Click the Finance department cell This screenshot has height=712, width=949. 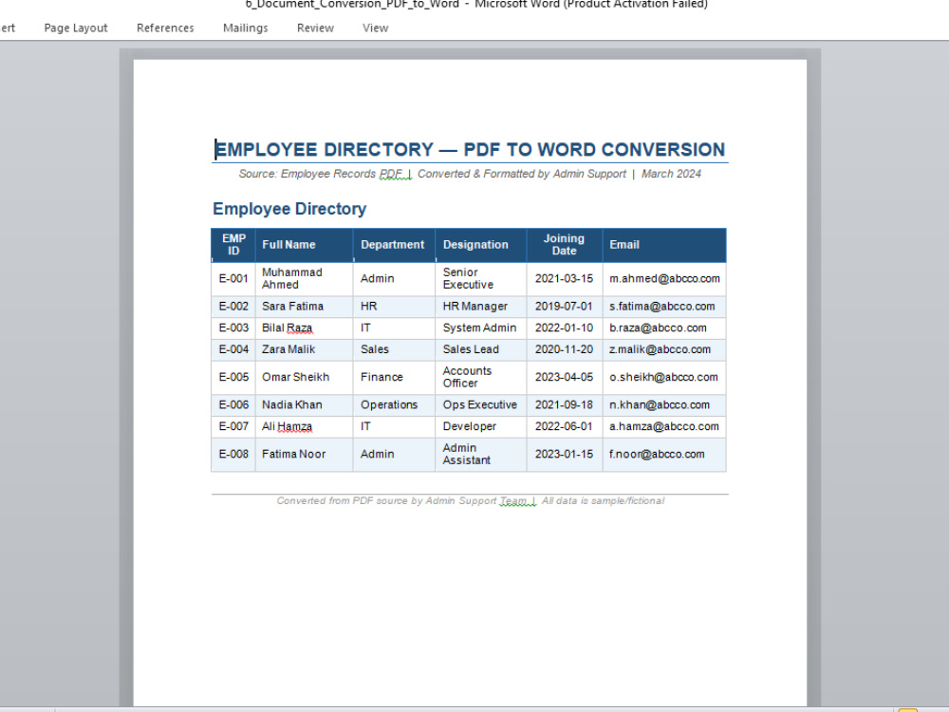point(394,377)
